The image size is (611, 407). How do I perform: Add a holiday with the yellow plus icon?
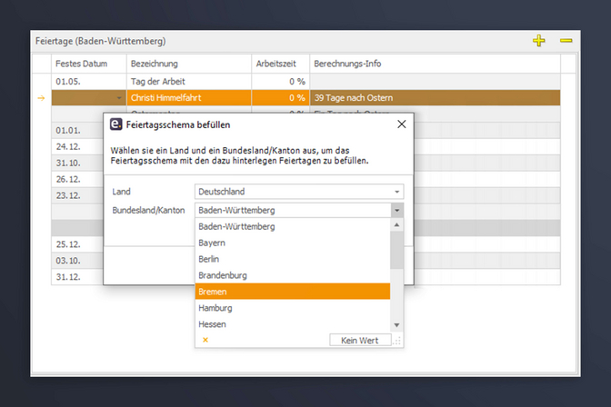tap(538, 41)
